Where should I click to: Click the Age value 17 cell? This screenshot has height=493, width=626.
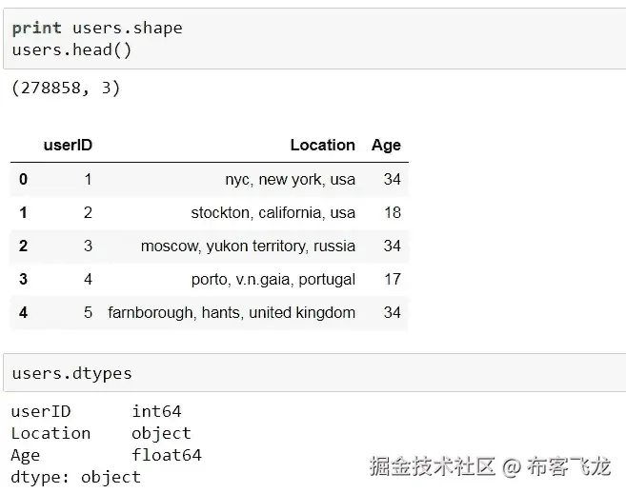click(x=392, y=279)
